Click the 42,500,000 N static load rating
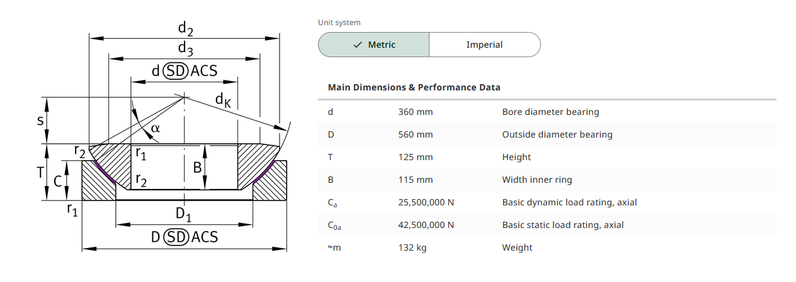 click(426, 225)
